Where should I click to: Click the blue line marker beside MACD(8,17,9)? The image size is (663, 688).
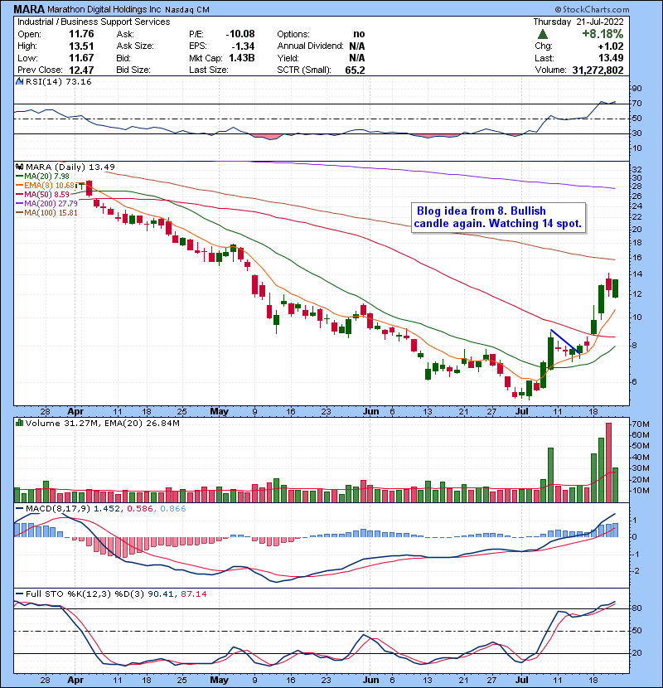(19, 507)
